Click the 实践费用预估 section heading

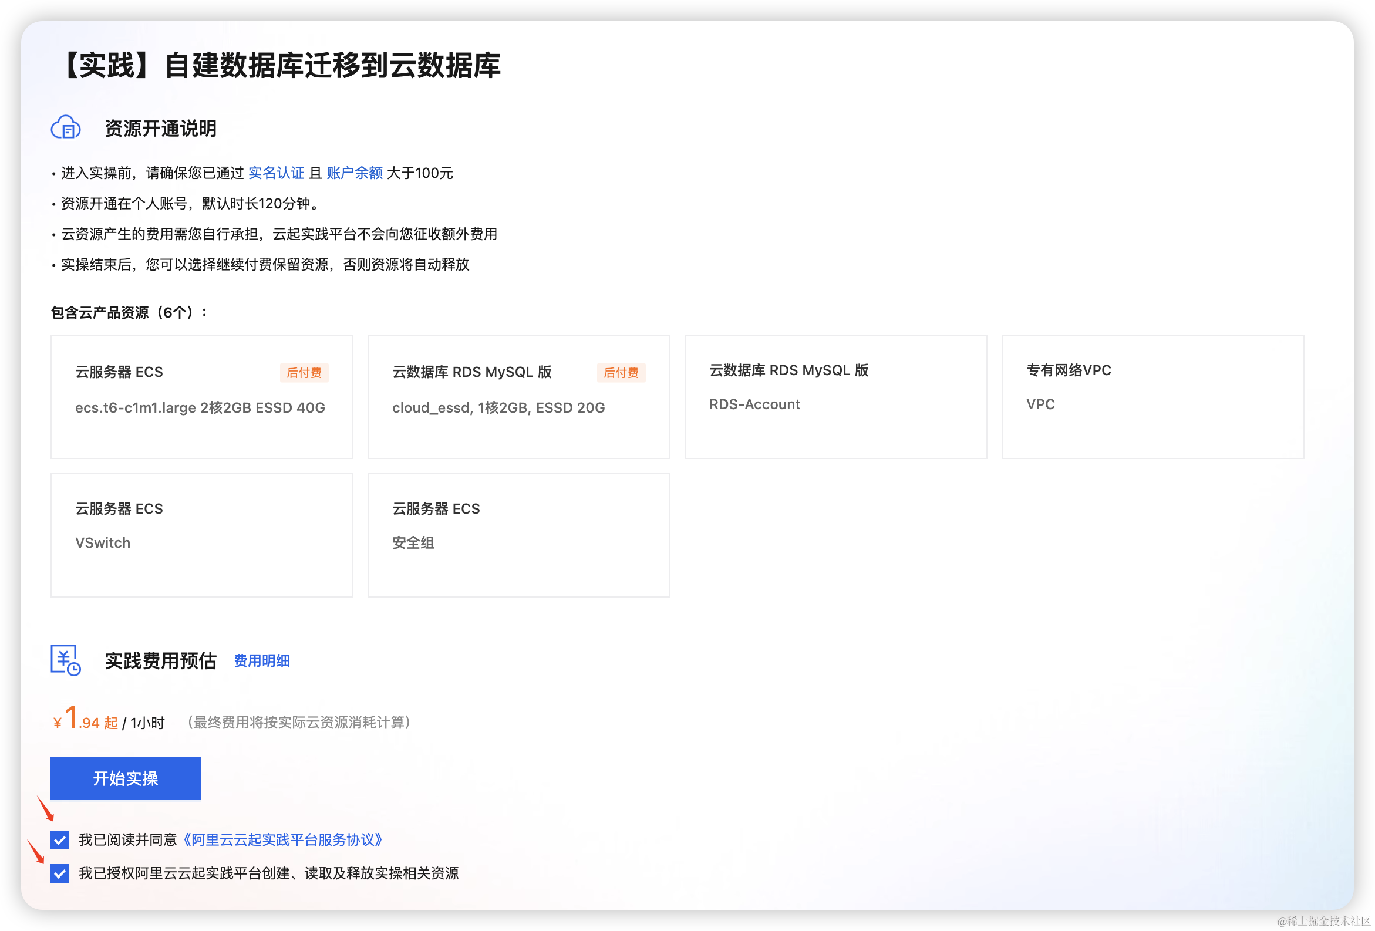click(160, 661)
